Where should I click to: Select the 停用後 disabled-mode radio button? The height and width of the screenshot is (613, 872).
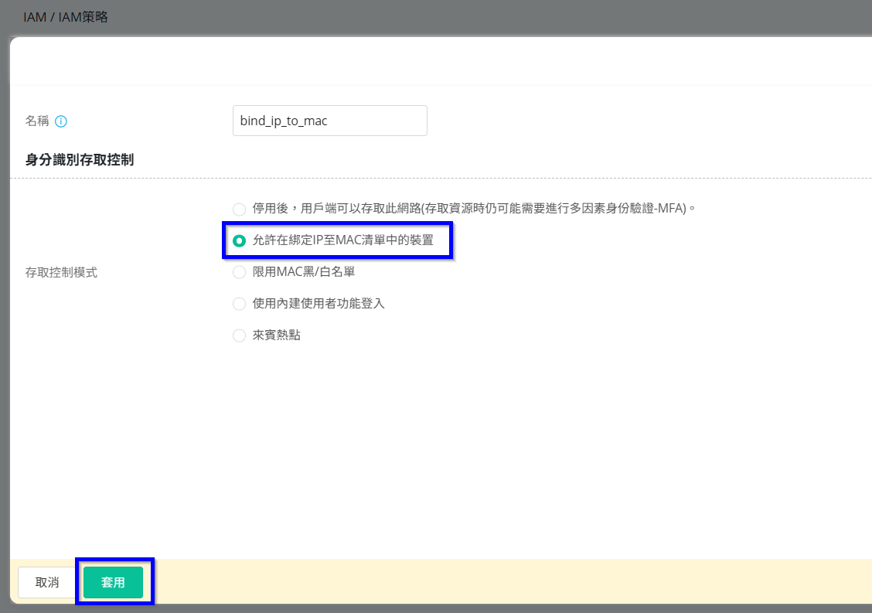tap(239, 209)
